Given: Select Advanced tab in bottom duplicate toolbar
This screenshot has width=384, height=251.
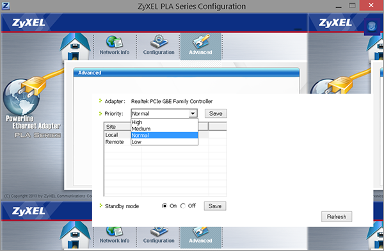Looking at the screenshot, I should pos(201,237).
